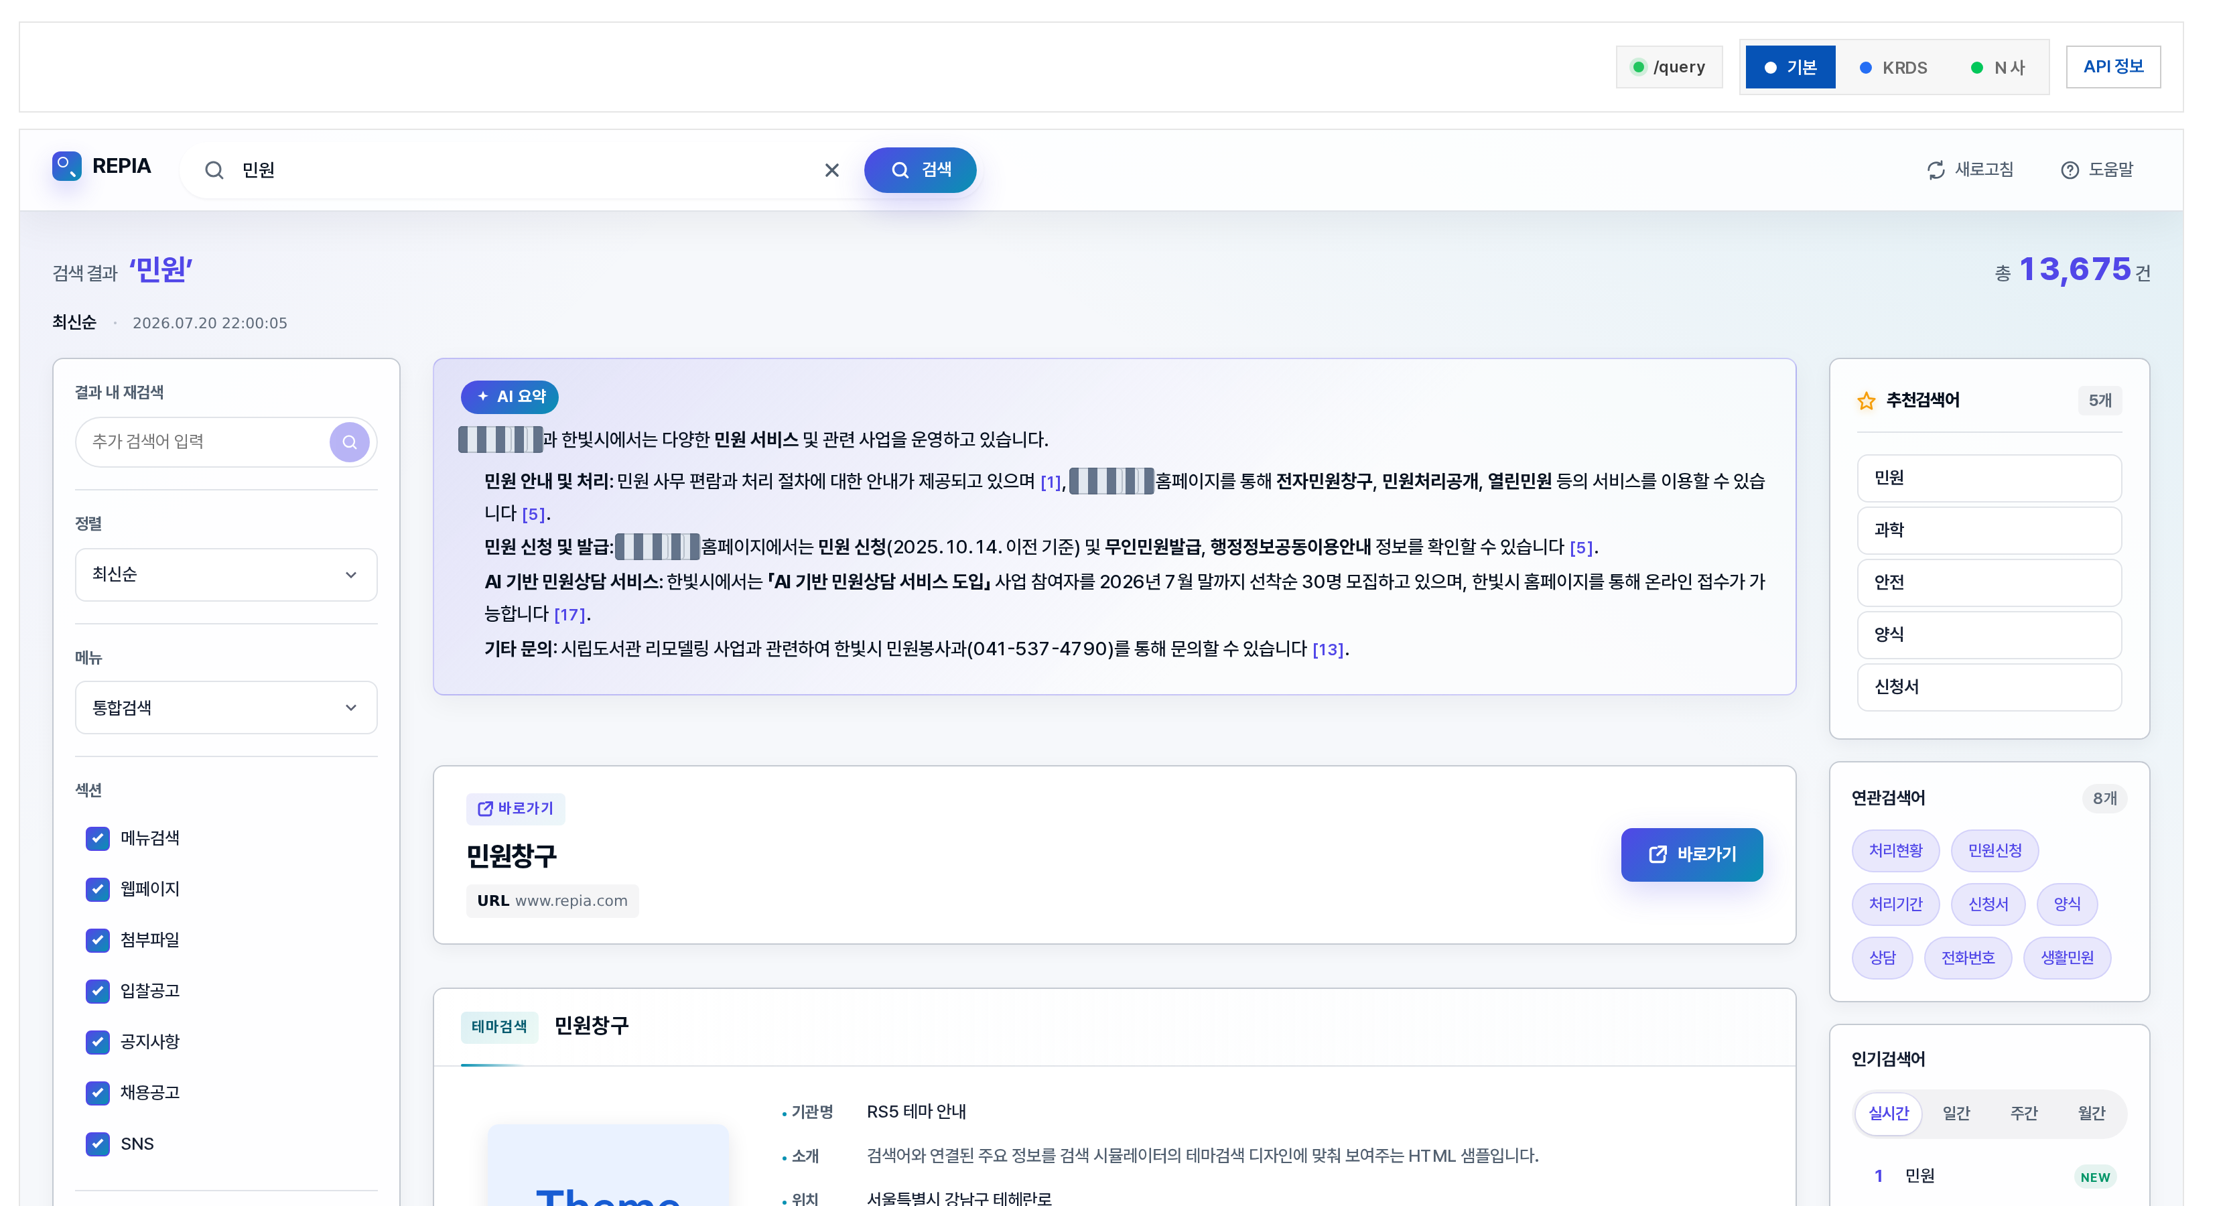This screenshot has width=2227, height=1206.
Task: Open the API 정보 button
Action: pos(2113,66)
